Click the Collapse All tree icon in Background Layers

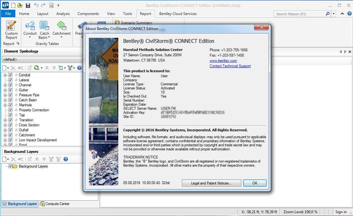[59, 159]
